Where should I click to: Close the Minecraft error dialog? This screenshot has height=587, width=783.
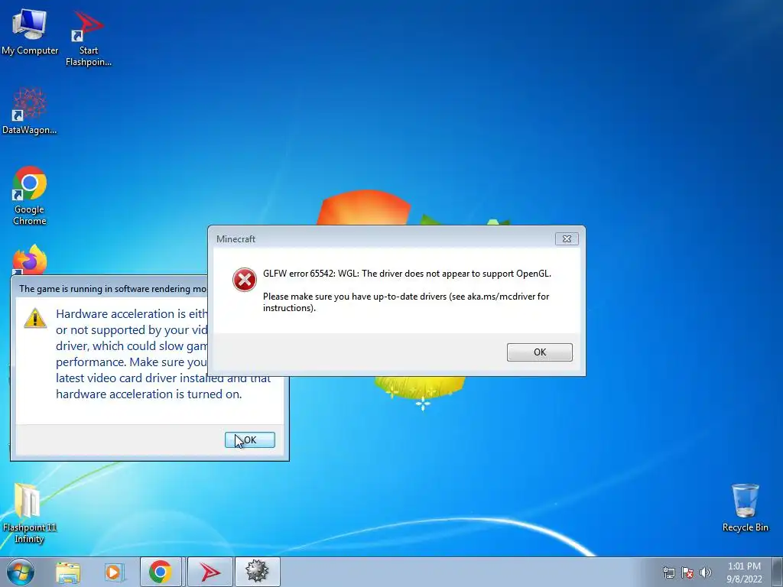(567, 239)
